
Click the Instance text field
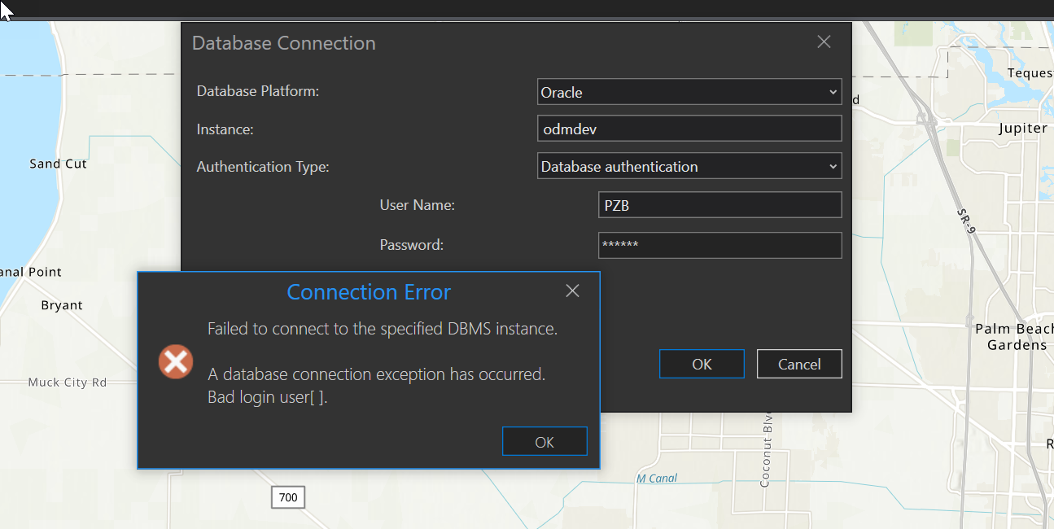tap(689, 129)
